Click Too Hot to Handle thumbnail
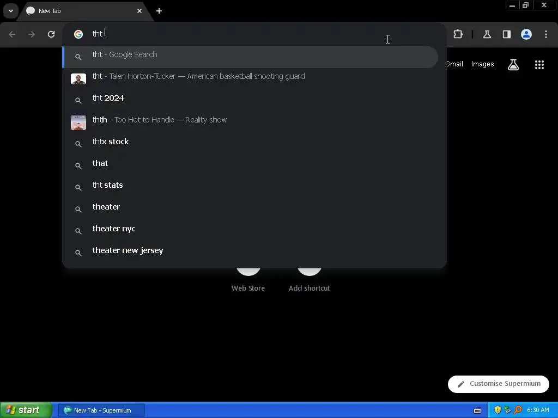 tap(78, 122)
